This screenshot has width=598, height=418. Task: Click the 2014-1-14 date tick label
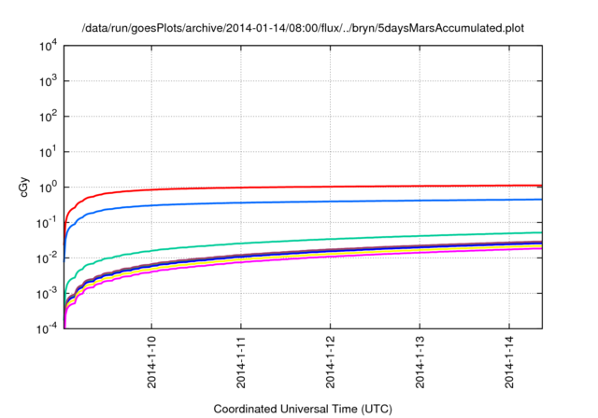point(509,362)
